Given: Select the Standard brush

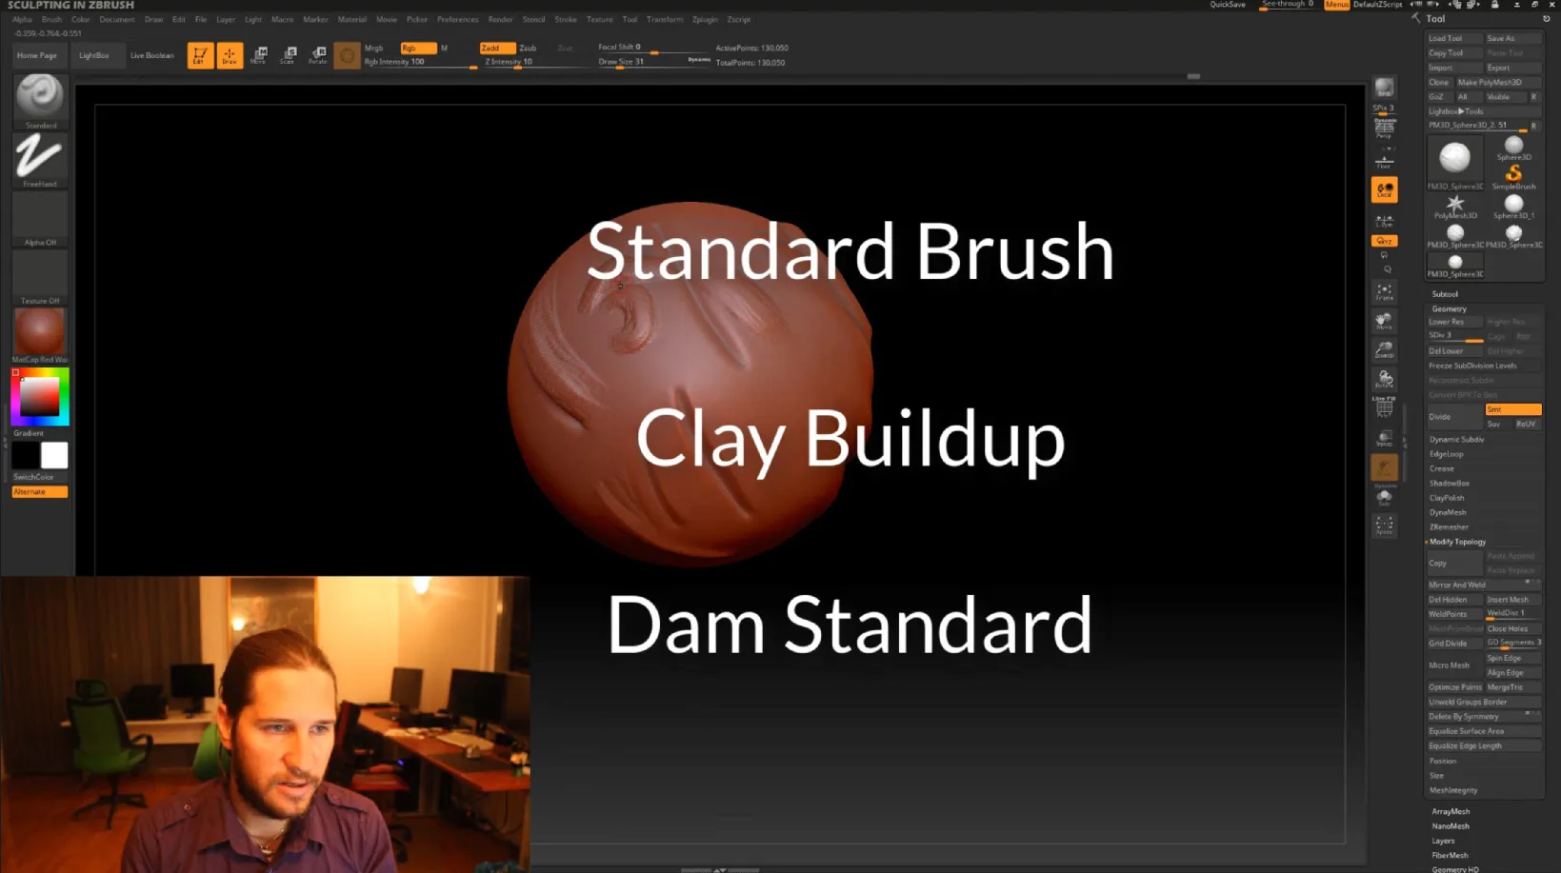Looking at the screenshot, I should [39, 98].
